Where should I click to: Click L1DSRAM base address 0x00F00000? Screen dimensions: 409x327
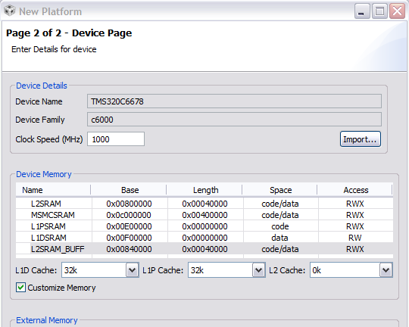(129, 238)
